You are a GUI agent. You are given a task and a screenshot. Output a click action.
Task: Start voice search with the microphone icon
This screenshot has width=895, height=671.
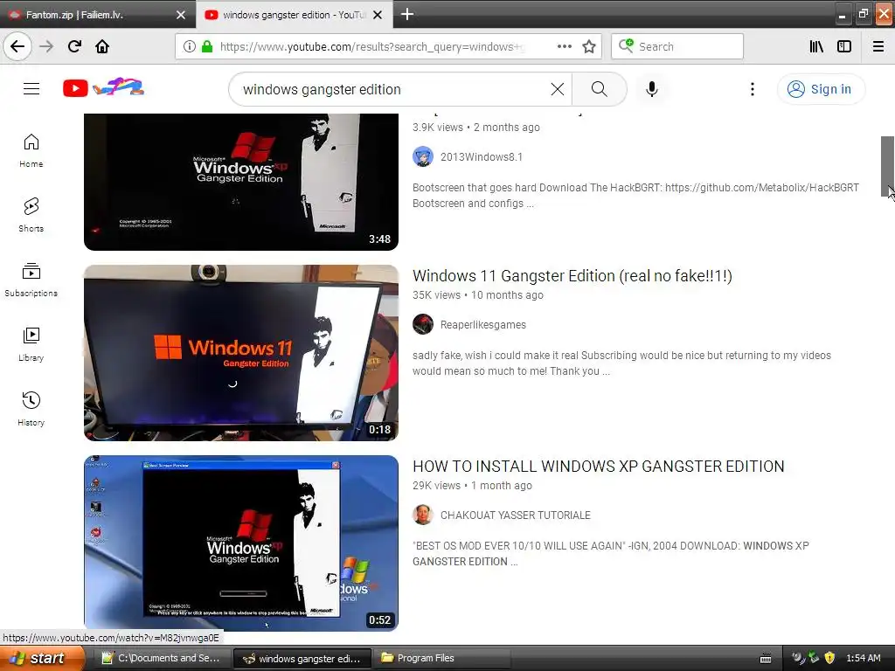tap(652, 89)
